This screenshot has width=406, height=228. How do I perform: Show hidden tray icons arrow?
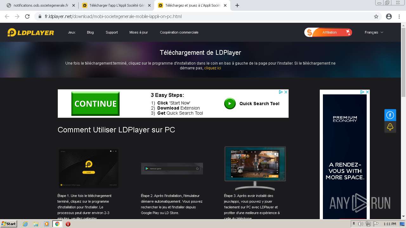click(x=354, y=224)
